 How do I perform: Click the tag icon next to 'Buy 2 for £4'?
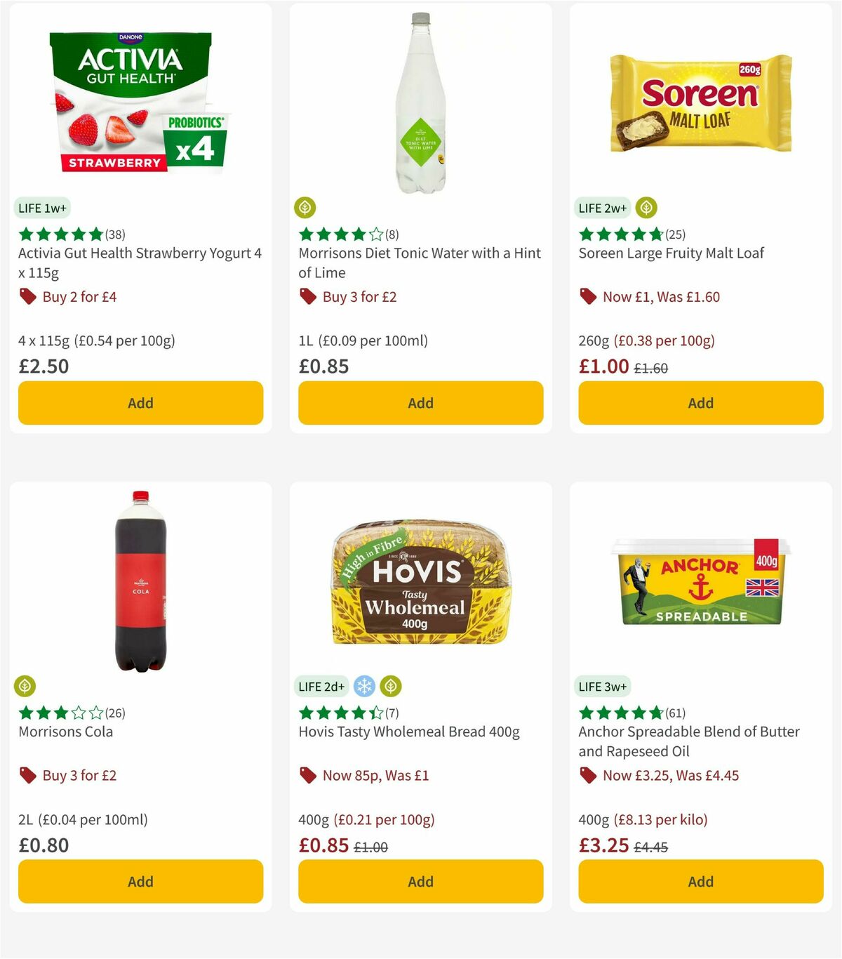[28, 296]
